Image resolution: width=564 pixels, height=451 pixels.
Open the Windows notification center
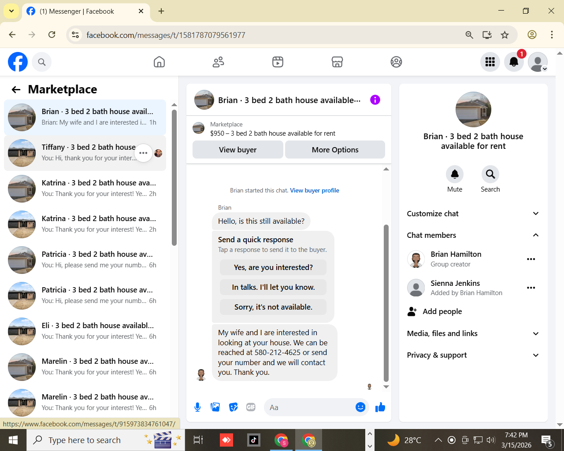(547, 440)
